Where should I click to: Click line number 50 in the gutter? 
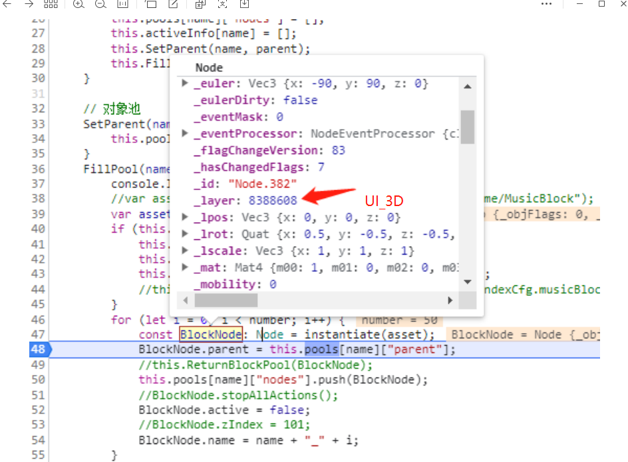(x=39, y=380)
